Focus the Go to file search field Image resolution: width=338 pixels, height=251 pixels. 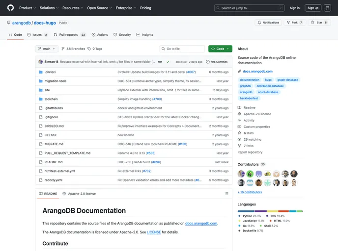182,49
